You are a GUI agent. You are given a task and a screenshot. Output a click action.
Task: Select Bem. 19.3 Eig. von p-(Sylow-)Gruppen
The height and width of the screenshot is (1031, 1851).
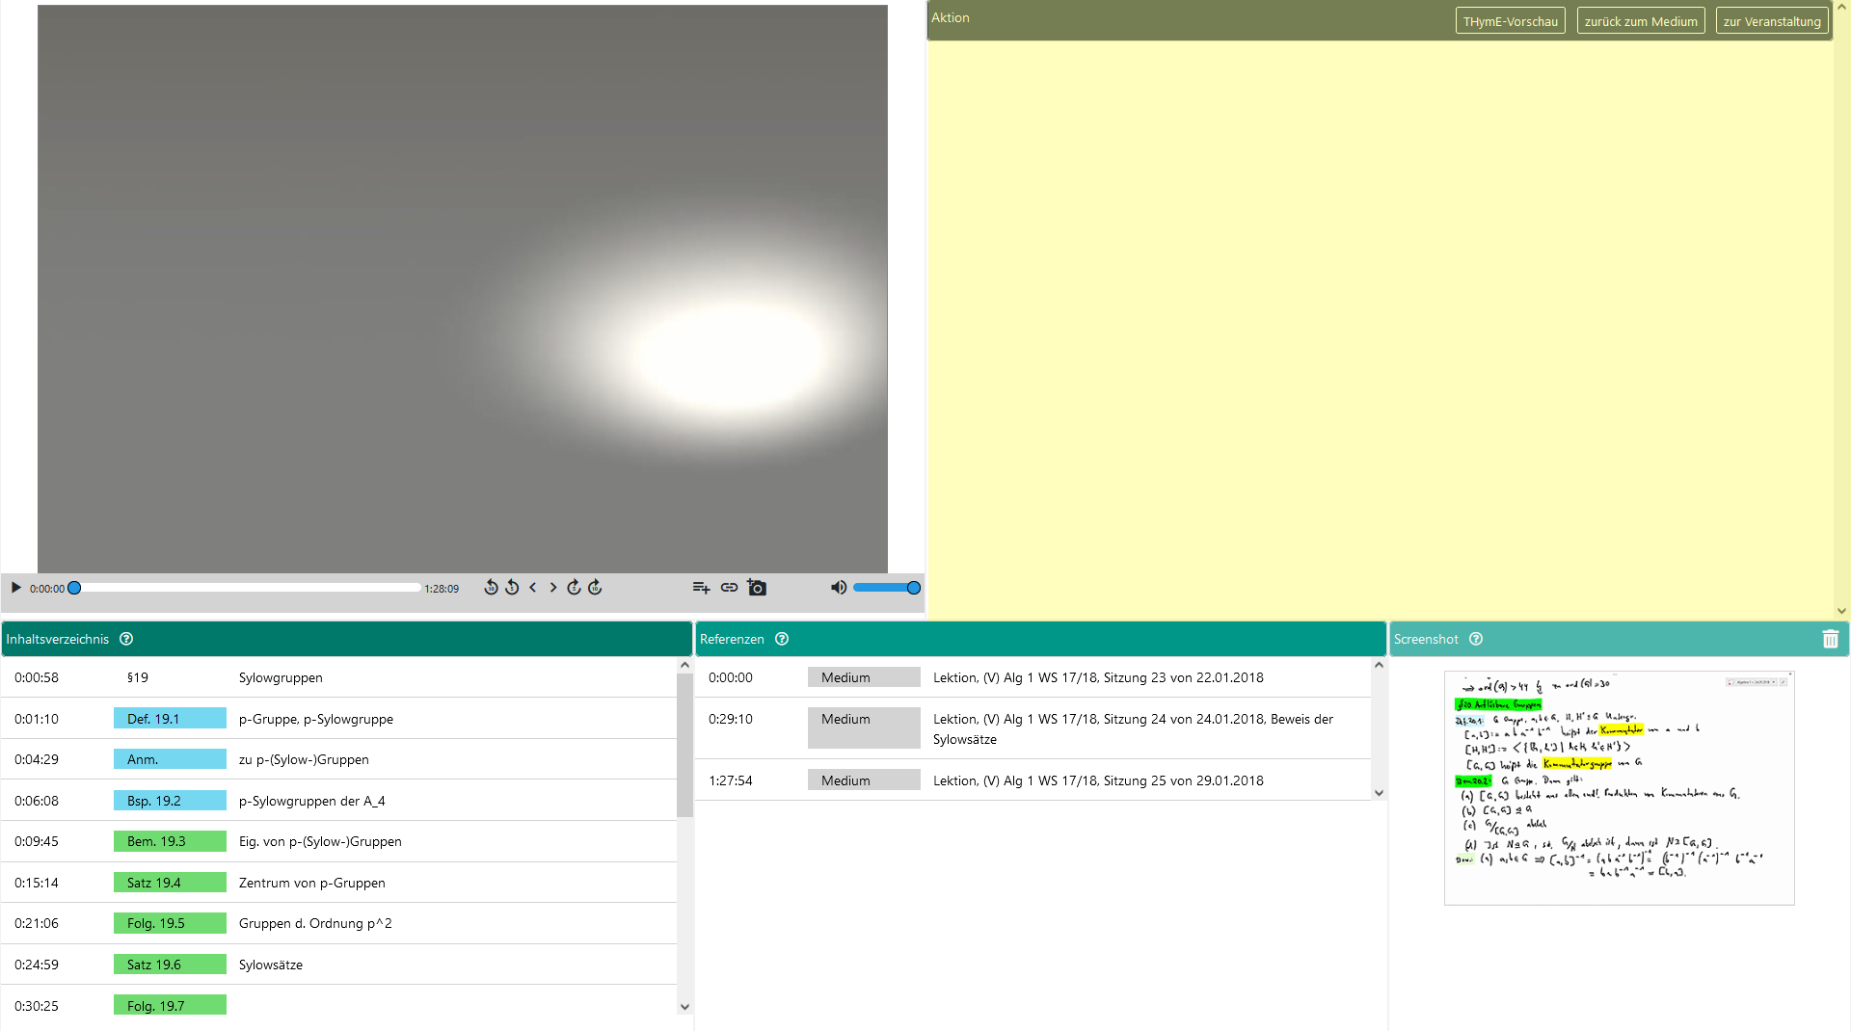(339, 841)
